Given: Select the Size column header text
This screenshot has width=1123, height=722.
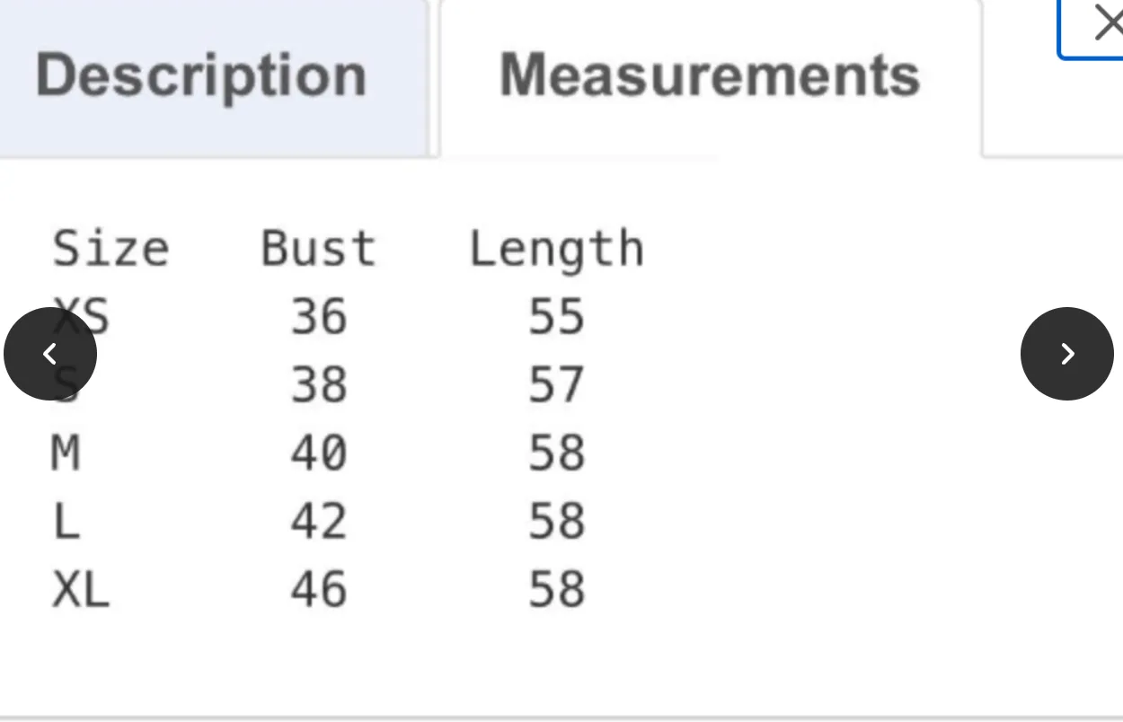Looking at the screenshot, I should click(111, 249).
